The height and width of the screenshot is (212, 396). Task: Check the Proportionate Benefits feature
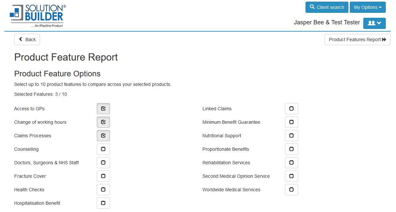(x=291, y=149)
